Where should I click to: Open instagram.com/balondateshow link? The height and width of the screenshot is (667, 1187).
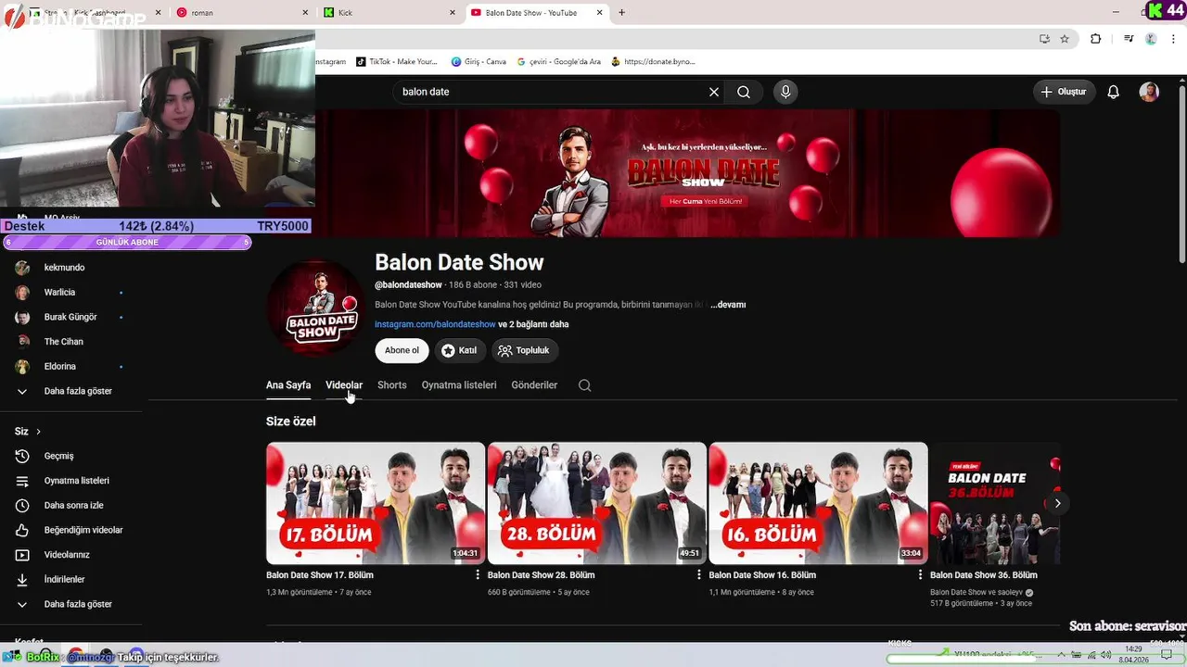[x=435, y=324]
